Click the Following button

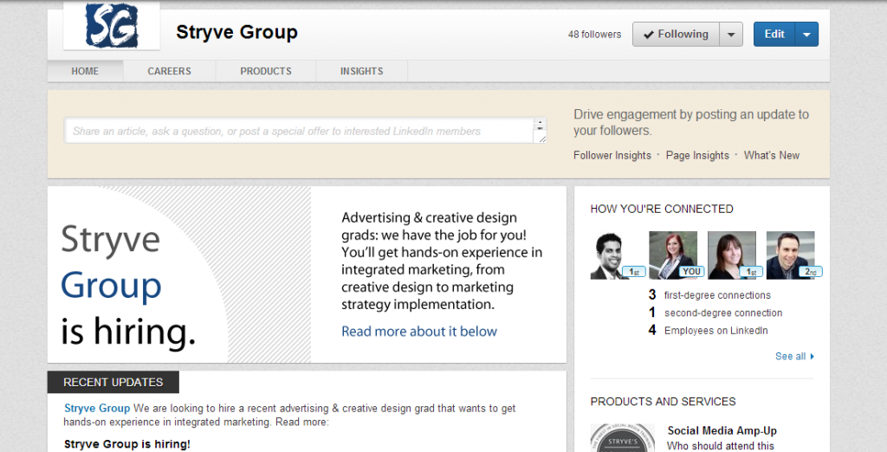click(x=676, y=35)
